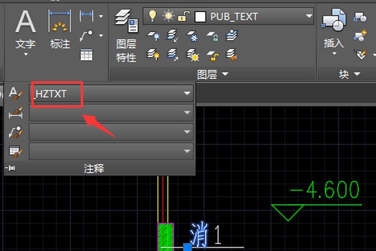
Task: Expand the dimension style dropdown
Action: (x=187, y=113)
